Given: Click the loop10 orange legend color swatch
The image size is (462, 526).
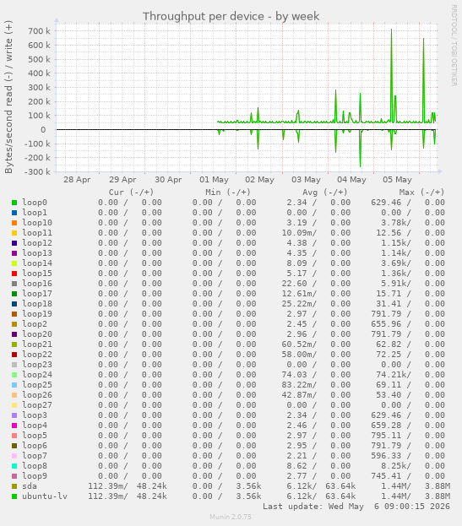Looking at the screenshot, I should click(x=14, y=223).
